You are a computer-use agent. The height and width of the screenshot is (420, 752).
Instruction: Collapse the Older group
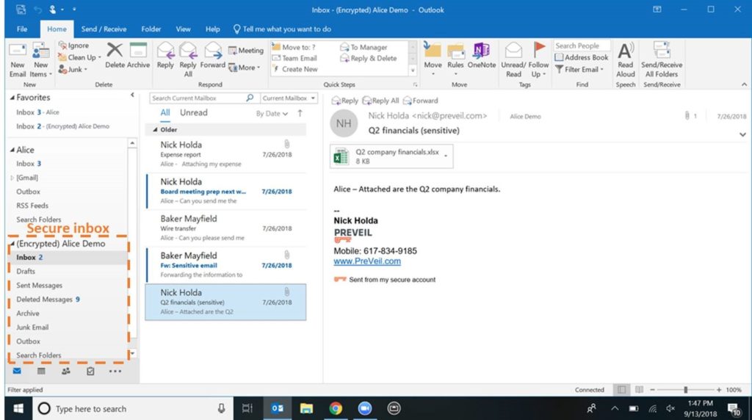coord(155,129)
